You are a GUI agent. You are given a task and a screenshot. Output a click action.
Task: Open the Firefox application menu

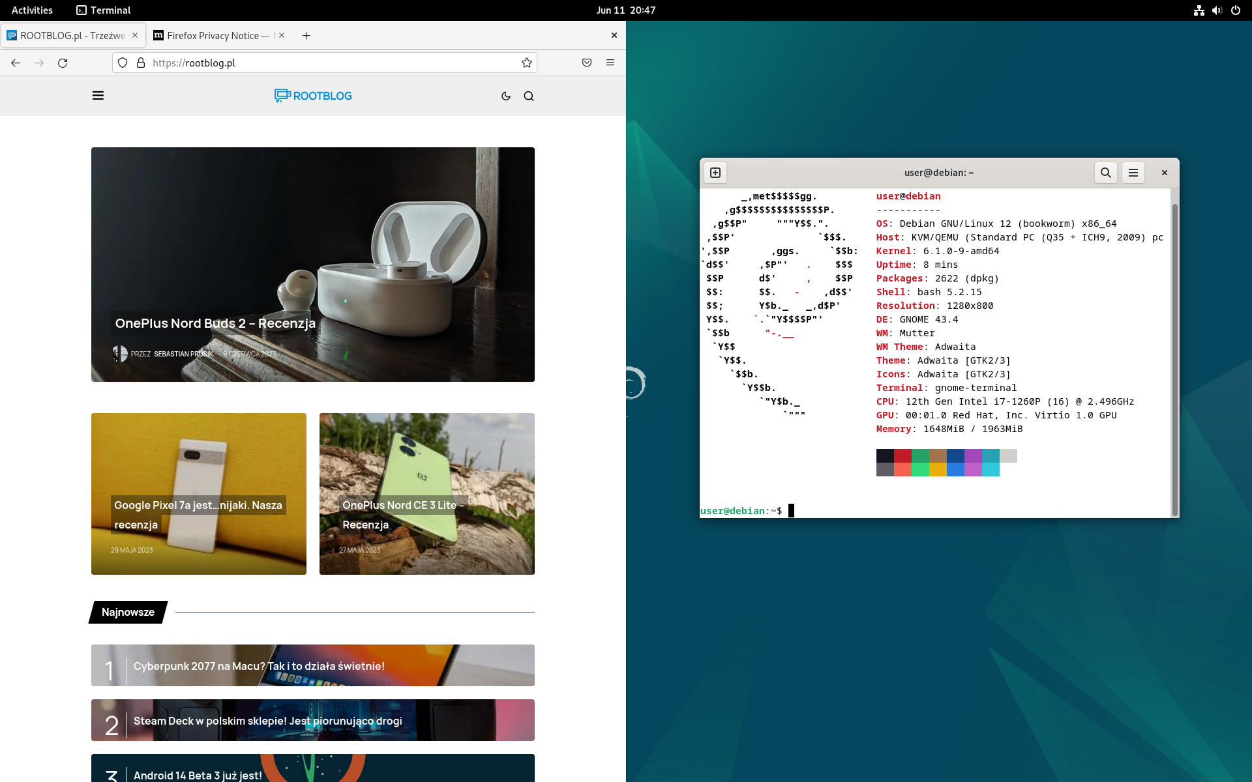click(x=610, y=63)
